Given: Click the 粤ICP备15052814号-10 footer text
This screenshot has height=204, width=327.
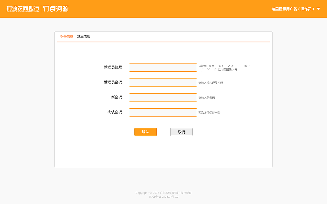Looking at the screenshot, I should (163, 197).
